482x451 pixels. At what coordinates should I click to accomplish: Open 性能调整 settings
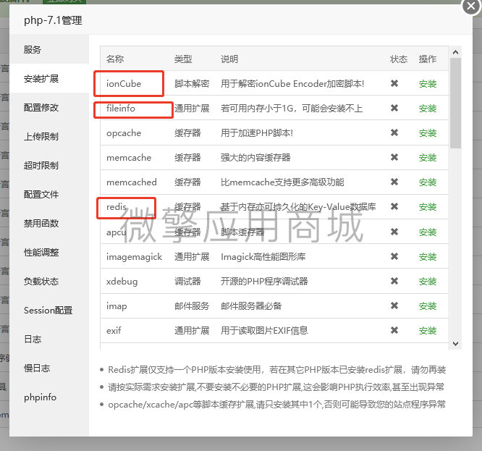click(x=49, y=253)
